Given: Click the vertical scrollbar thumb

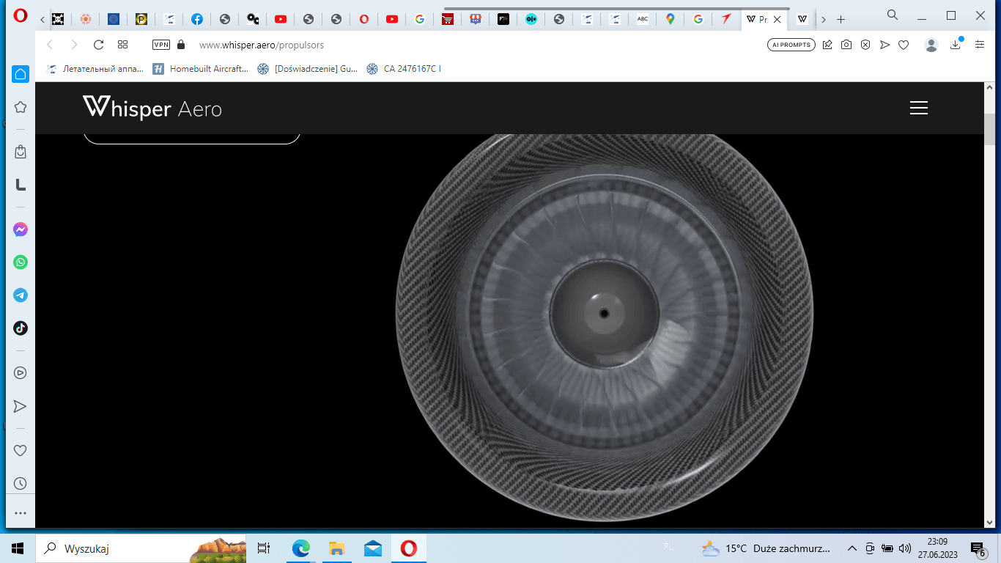Looking at the screenshot, I should [989, 129].
